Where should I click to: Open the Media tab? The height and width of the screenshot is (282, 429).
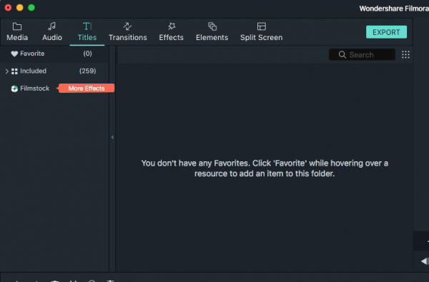pos(17,31)
